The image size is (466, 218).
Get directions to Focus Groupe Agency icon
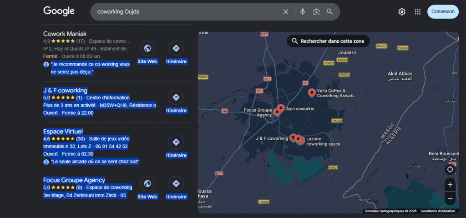point(176,183)
